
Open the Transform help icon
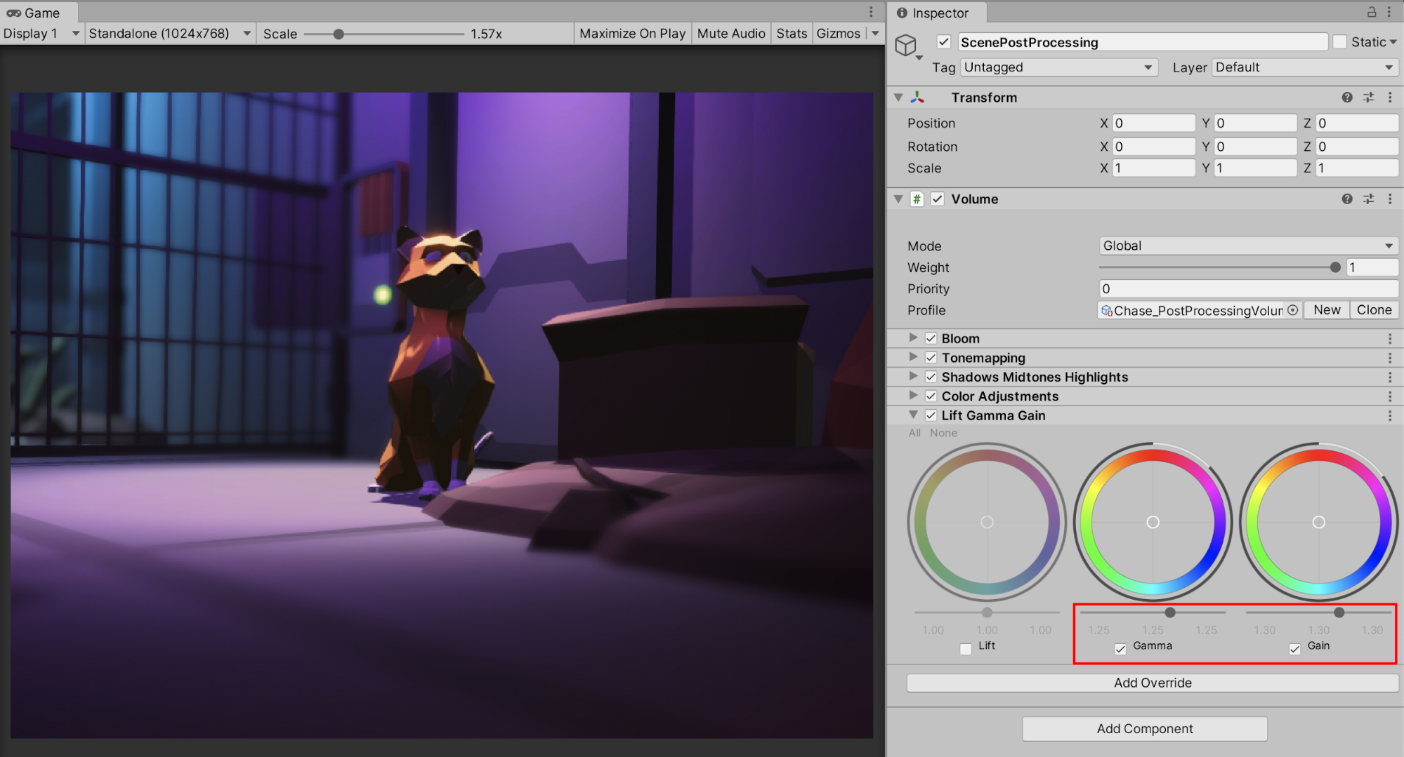pyautogui.click(x=1346, y=98)
